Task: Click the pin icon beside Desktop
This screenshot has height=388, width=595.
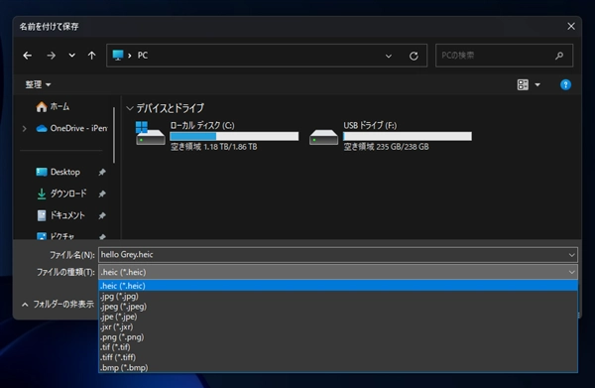Action: pyautogui.click(x=102, y=173)
